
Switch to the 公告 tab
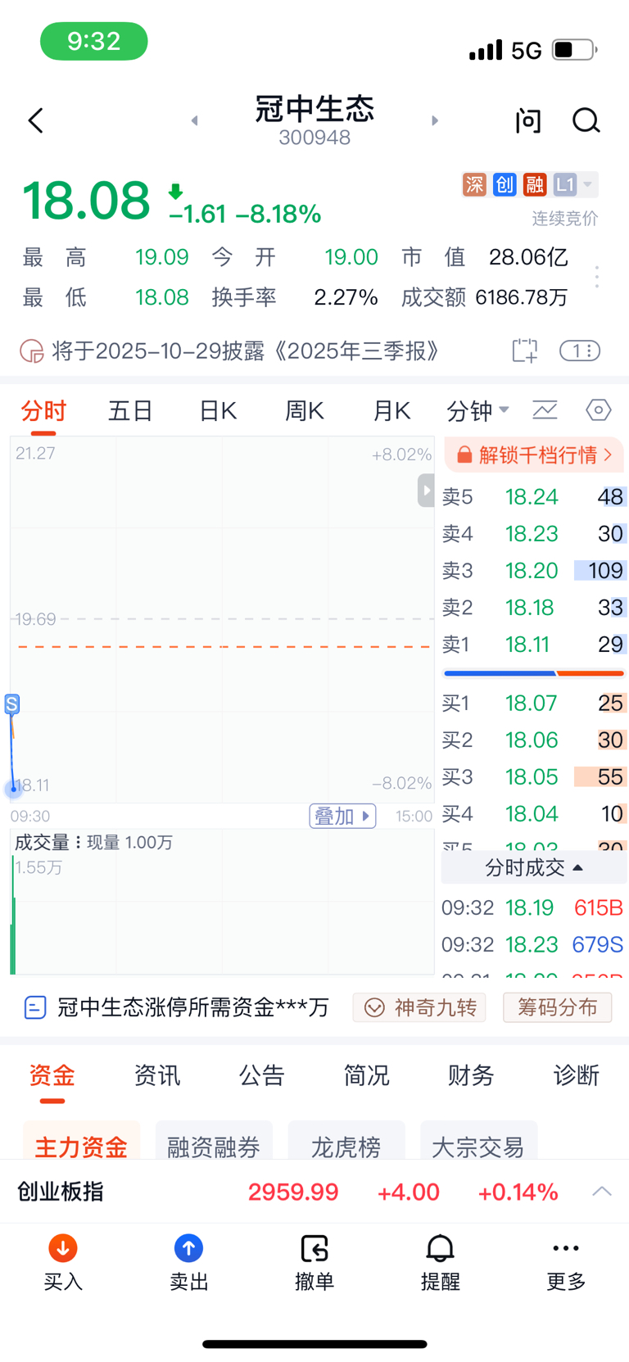pyautogui.click(x=261, y=1075)
